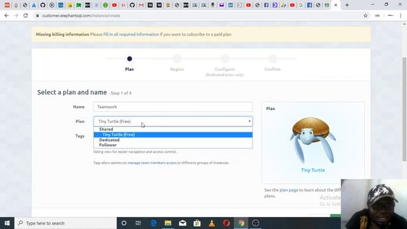Viewport: 407px width, 229px height.
Task: Click the address bar URL
Action: click(x=81, y=15)
